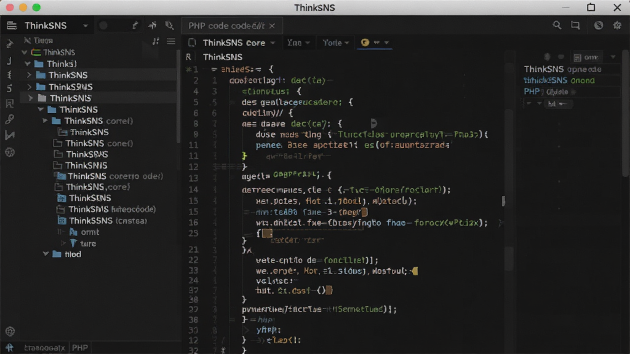Collapse the Thinks) folder
Image resolution: width=630 pixels, height=354 pixels.
click(27, 63)
